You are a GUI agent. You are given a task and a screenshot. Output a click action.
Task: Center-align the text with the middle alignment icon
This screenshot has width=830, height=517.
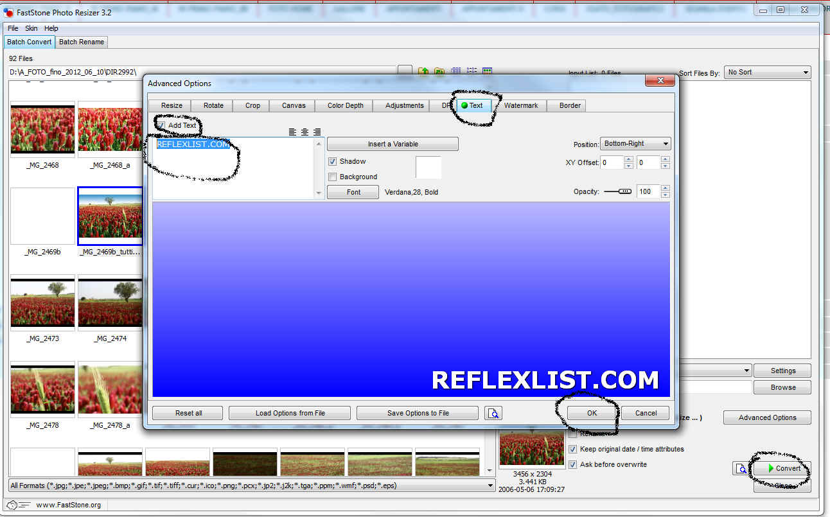point(305,132)
